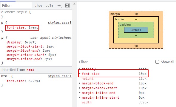Expand the margin-inline-end computed property
This screenshot has width=176, height=107.
tap(79, 93)
